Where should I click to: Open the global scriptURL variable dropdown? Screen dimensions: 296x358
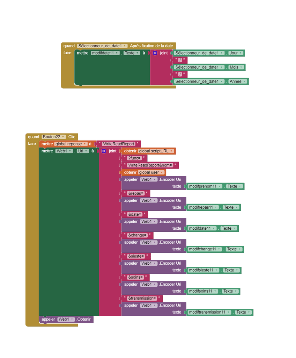[x=156, y=151]
